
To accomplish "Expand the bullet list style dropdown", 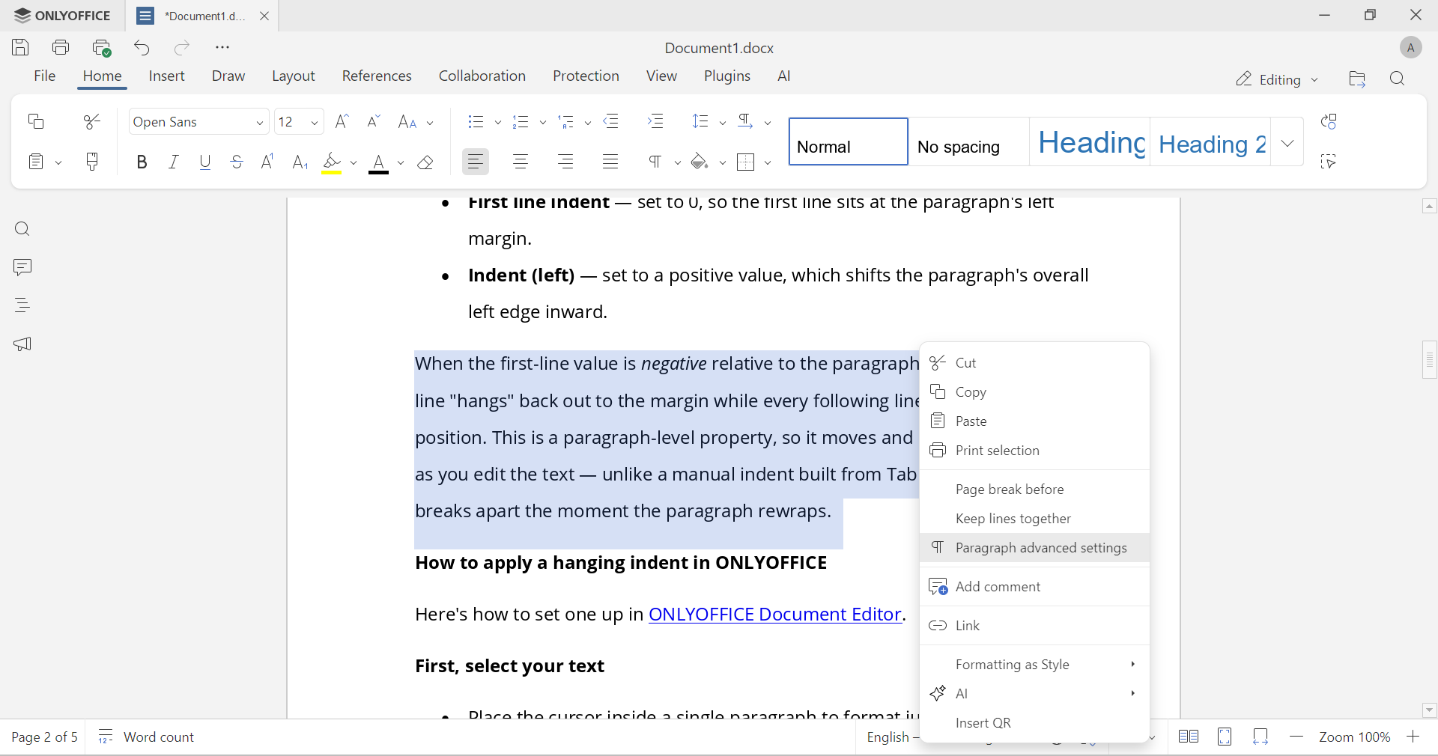I will coord(498,123).
